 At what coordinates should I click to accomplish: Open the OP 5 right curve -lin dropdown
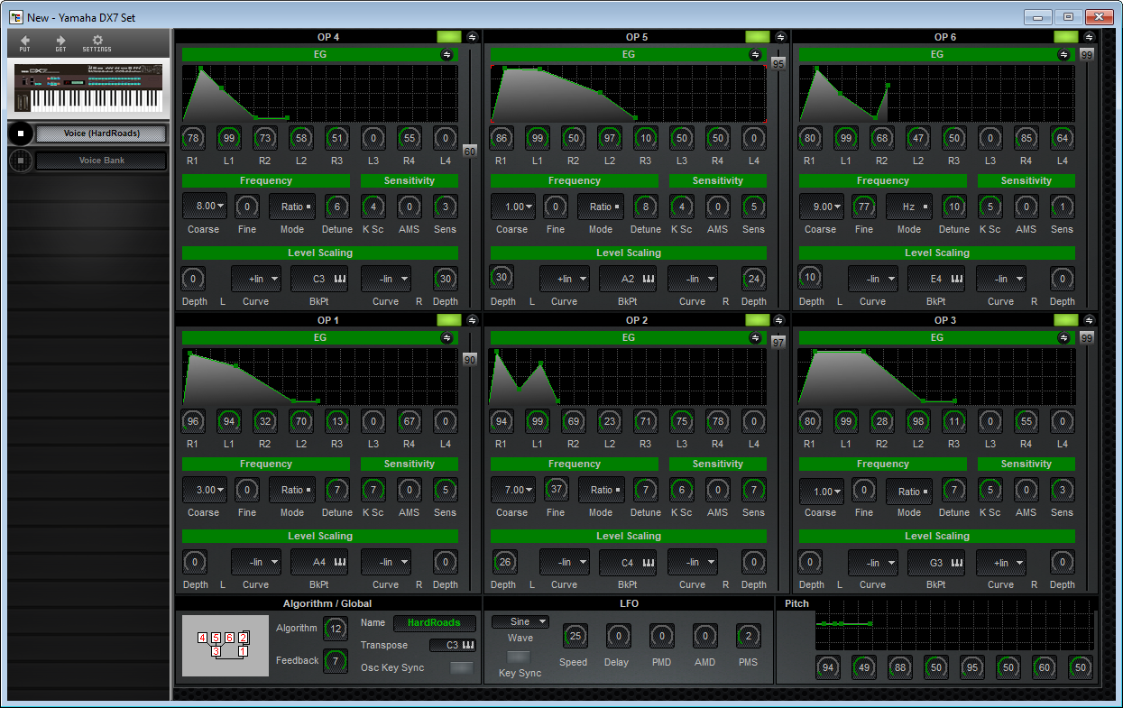[x=693, y=279]
